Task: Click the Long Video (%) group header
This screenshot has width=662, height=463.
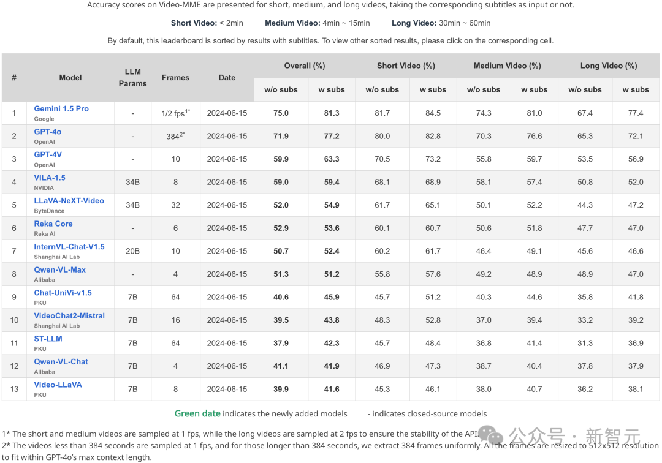Action: (x=609, y=66)
